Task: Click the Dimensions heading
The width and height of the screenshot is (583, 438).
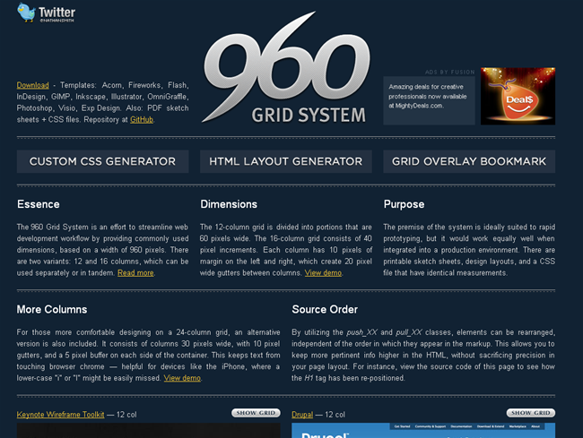Action: [x=229, y=204]
